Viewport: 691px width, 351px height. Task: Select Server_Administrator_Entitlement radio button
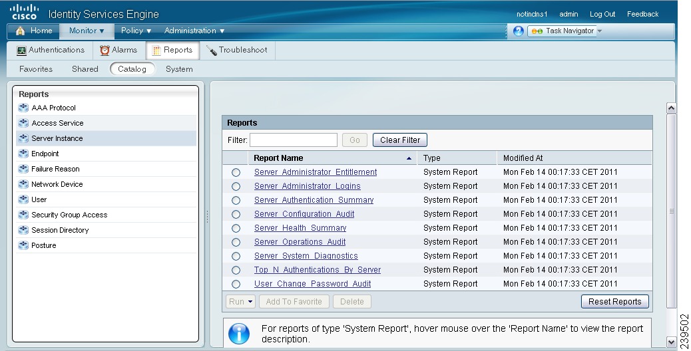(236, 172)
